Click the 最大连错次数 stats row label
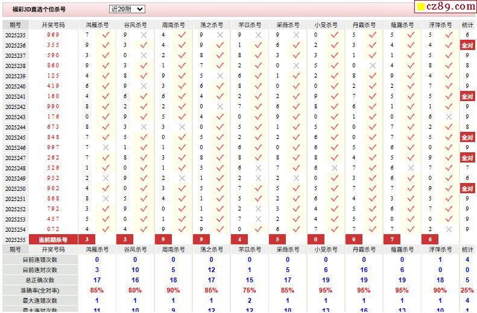Image resolution: width=477 pixels, height=313 pixels. (x=40, y=301)
